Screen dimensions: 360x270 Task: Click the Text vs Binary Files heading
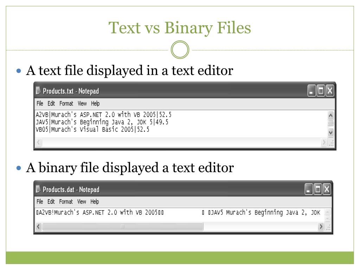click(180, 28)
